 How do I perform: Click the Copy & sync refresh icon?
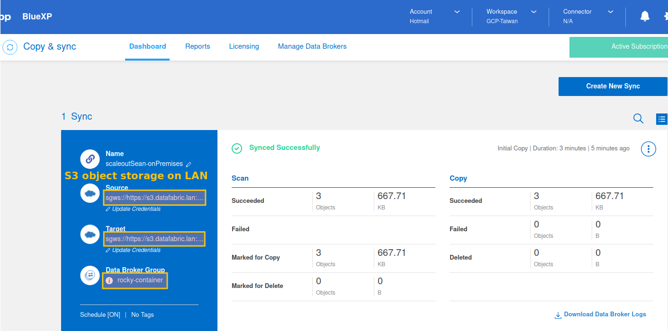pyautogui.click(x=10, y=47)
